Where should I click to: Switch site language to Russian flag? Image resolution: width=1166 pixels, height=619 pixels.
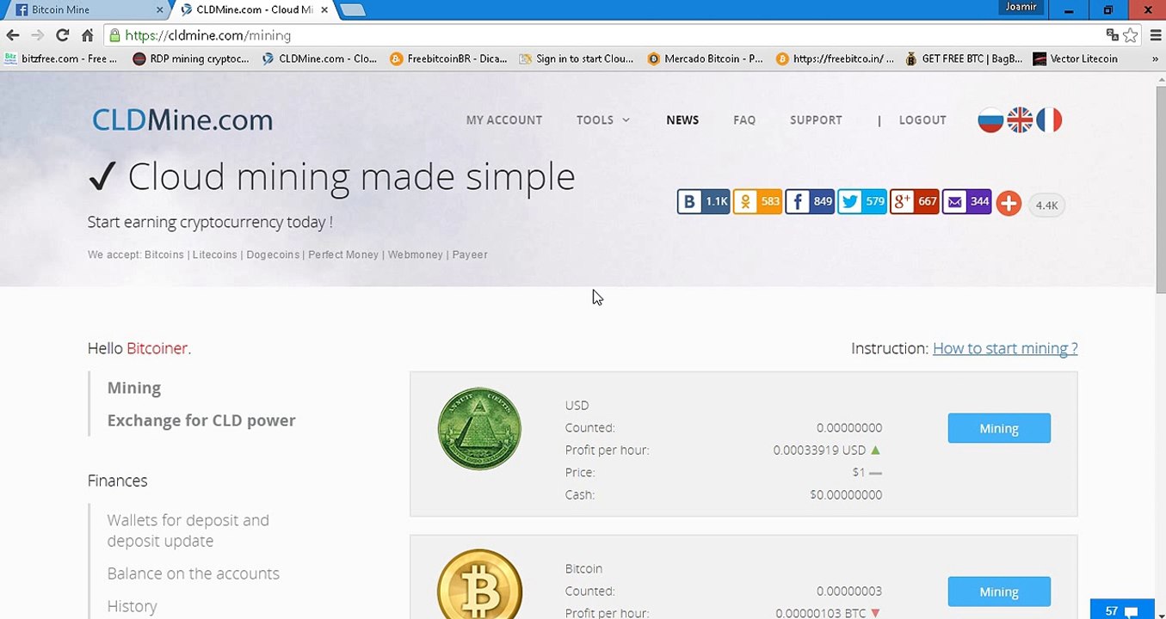(990, 120)
